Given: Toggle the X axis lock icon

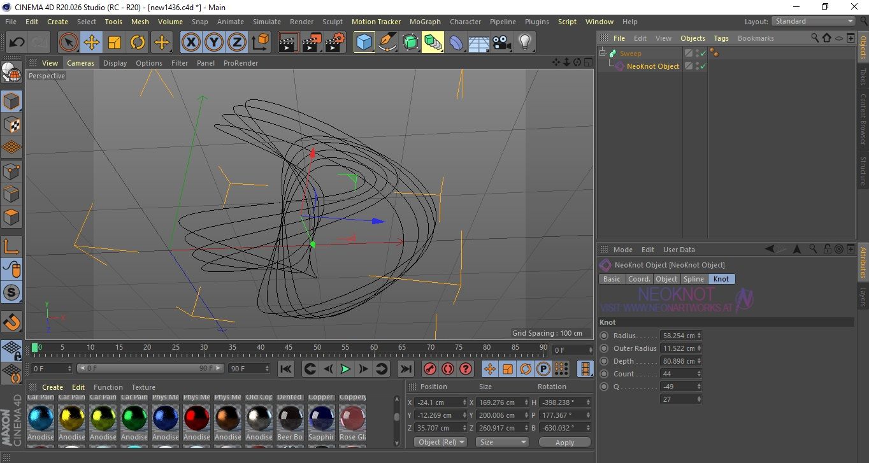Looking at the screenshot, I should pos(190,43).
